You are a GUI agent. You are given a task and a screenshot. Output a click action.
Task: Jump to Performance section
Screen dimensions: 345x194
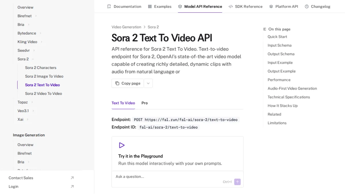[279, 80]
